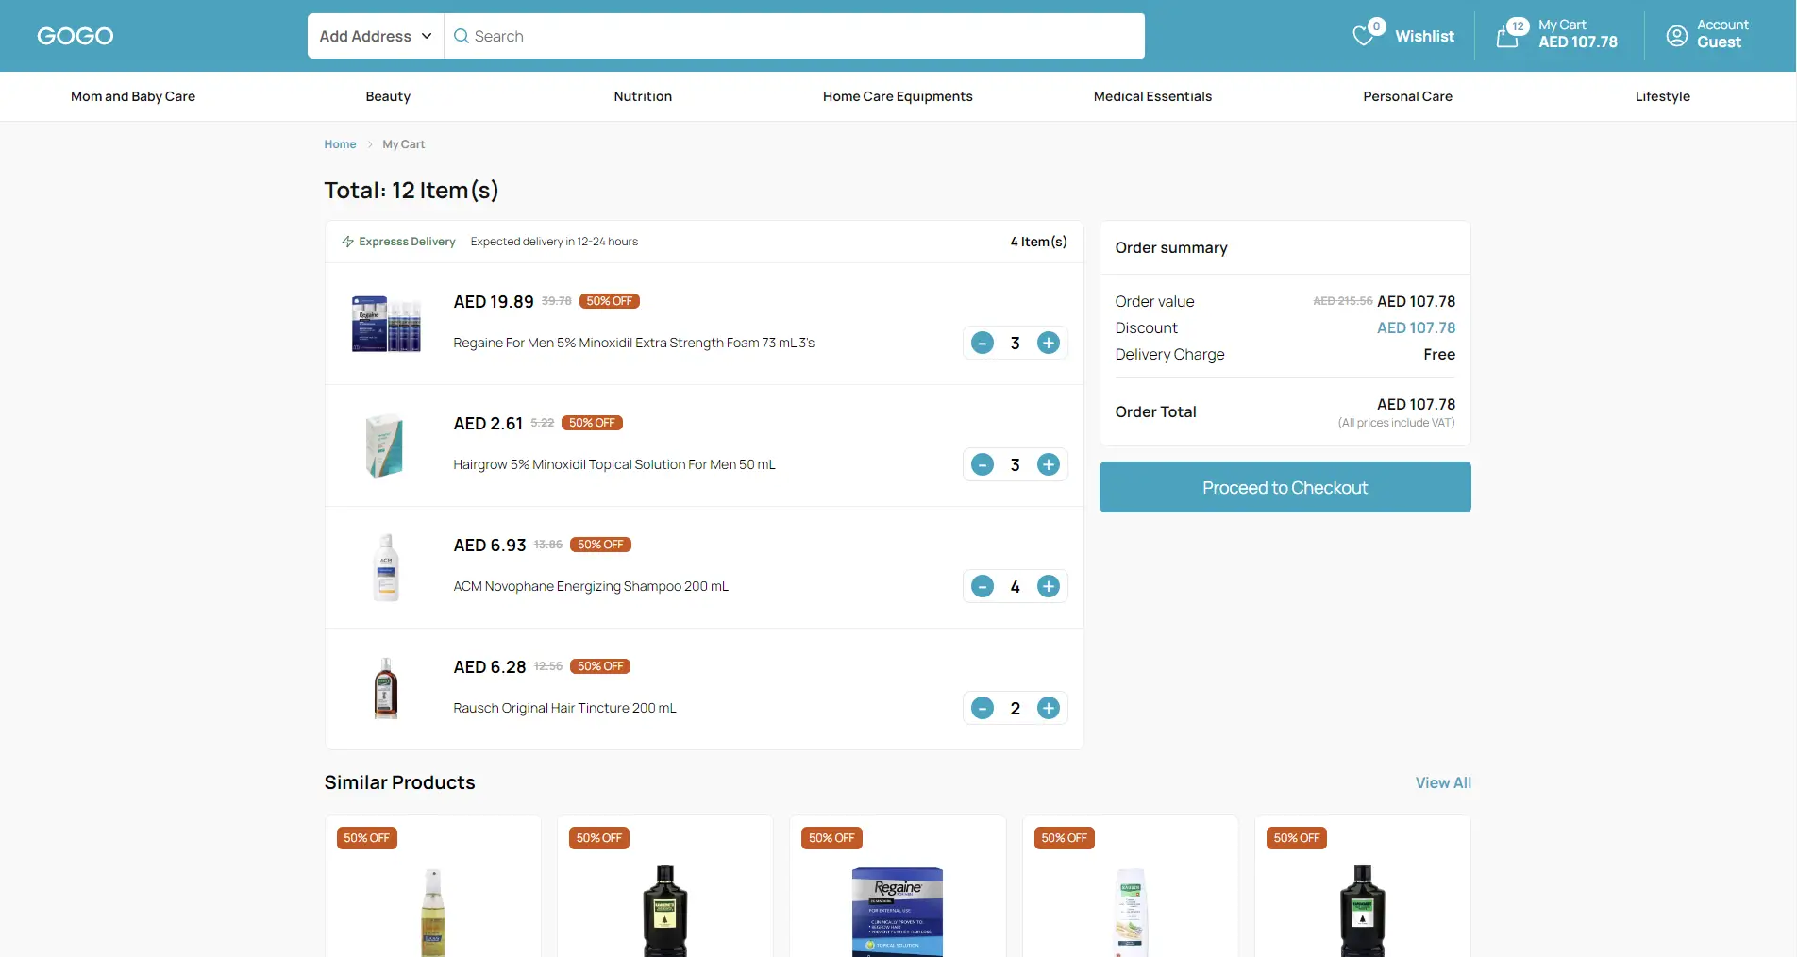Decrease quantity of Hairgrow Minoxidil solution
The image size is (1797, 957).
pos(982,464)
